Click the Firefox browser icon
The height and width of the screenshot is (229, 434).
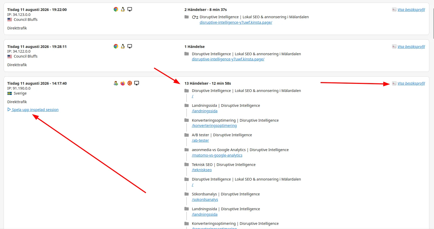[123, 83]
